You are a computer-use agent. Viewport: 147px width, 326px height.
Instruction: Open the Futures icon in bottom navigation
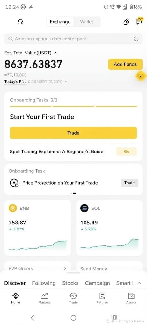click(102, 295)
